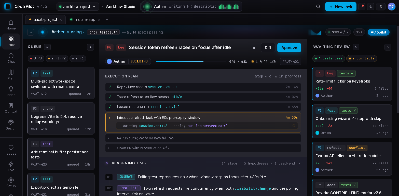
Task: Toggle the 2 conflicts filter
Action: [362, 58]
